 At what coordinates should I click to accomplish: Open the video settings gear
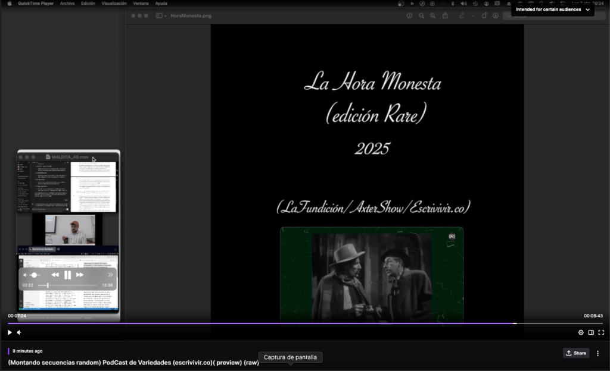(x=581, y=332)
